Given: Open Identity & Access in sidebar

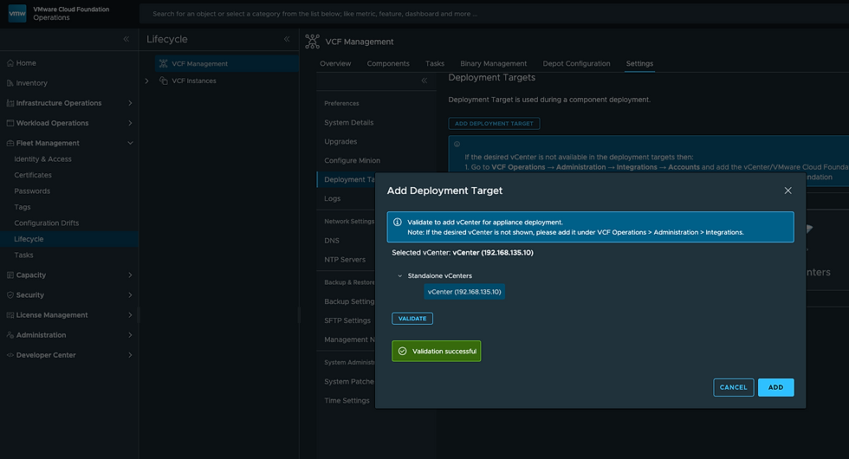Looking at the screenshot, I should (42, 159).
